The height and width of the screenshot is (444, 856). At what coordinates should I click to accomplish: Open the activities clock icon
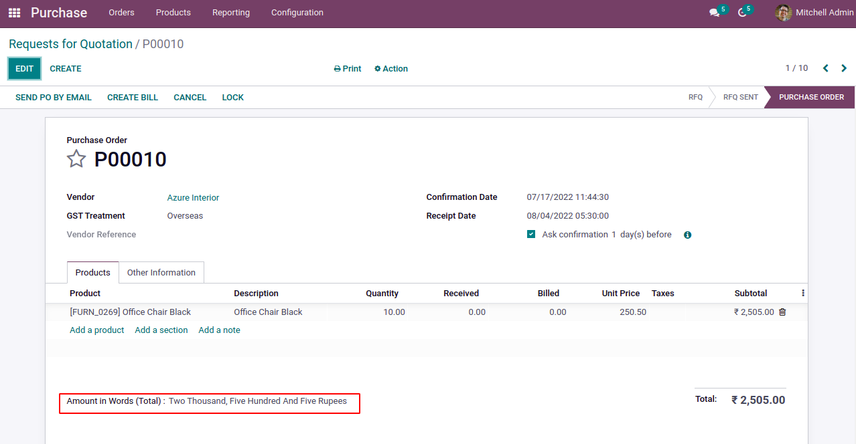click(742, 13)
